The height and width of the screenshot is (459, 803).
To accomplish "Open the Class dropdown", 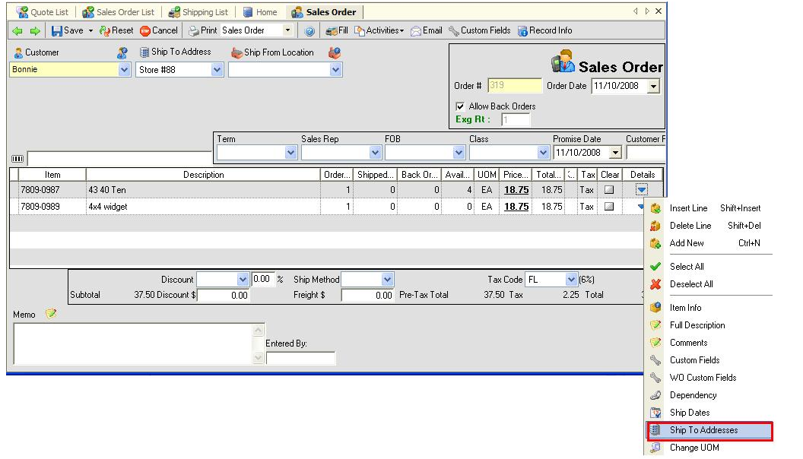I will tap(544, 153).
